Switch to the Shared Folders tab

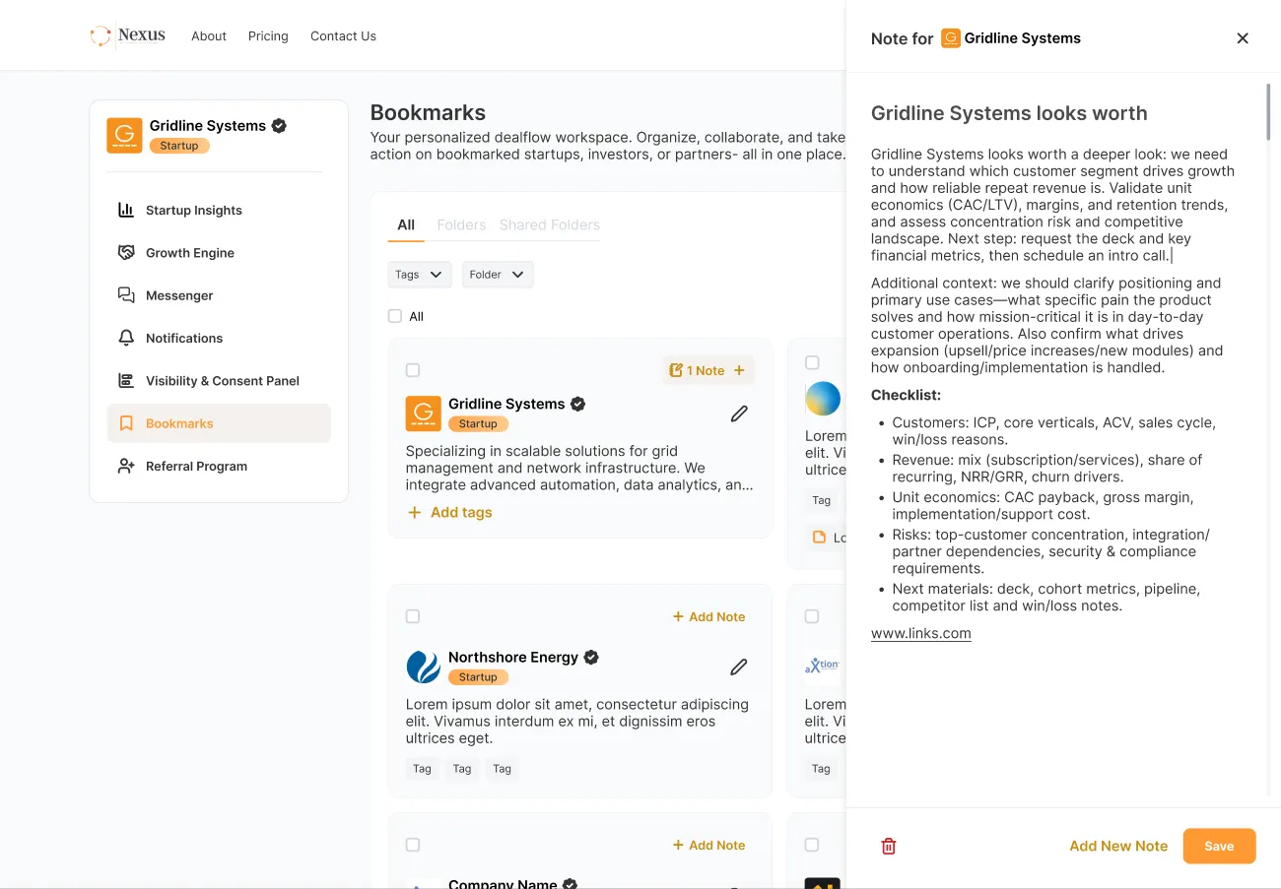point(549,224)
